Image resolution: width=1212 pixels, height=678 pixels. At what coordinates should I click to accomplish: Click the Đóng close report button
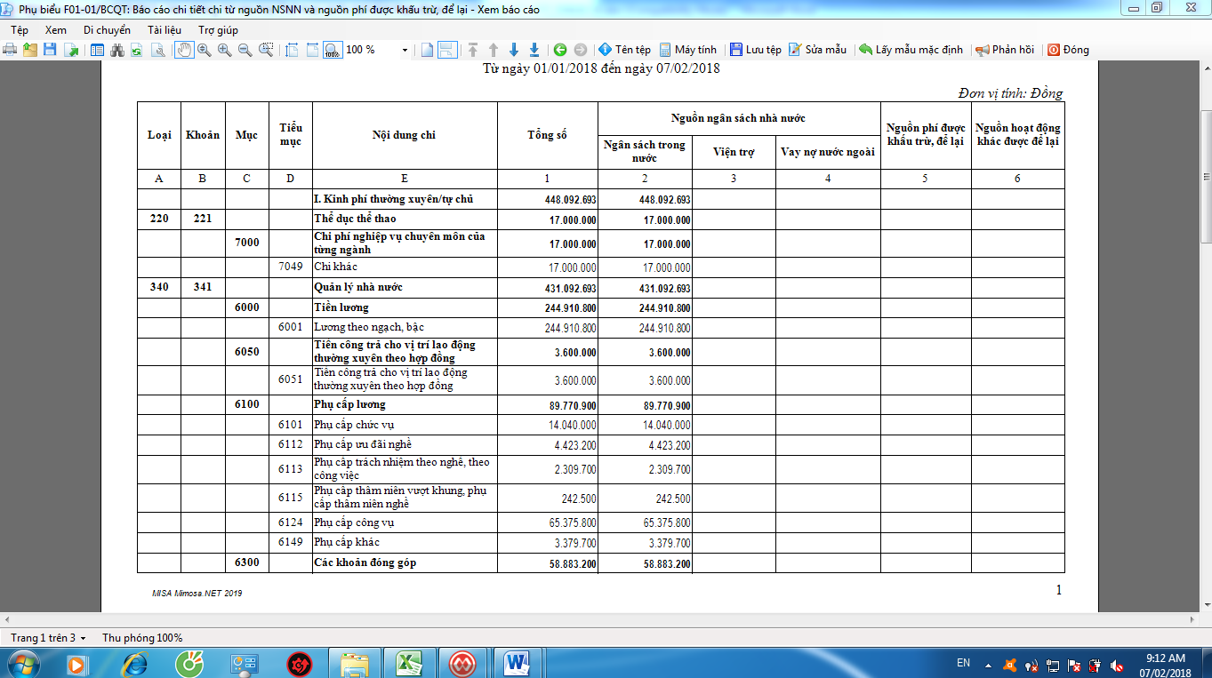[x=1068, y=50]
